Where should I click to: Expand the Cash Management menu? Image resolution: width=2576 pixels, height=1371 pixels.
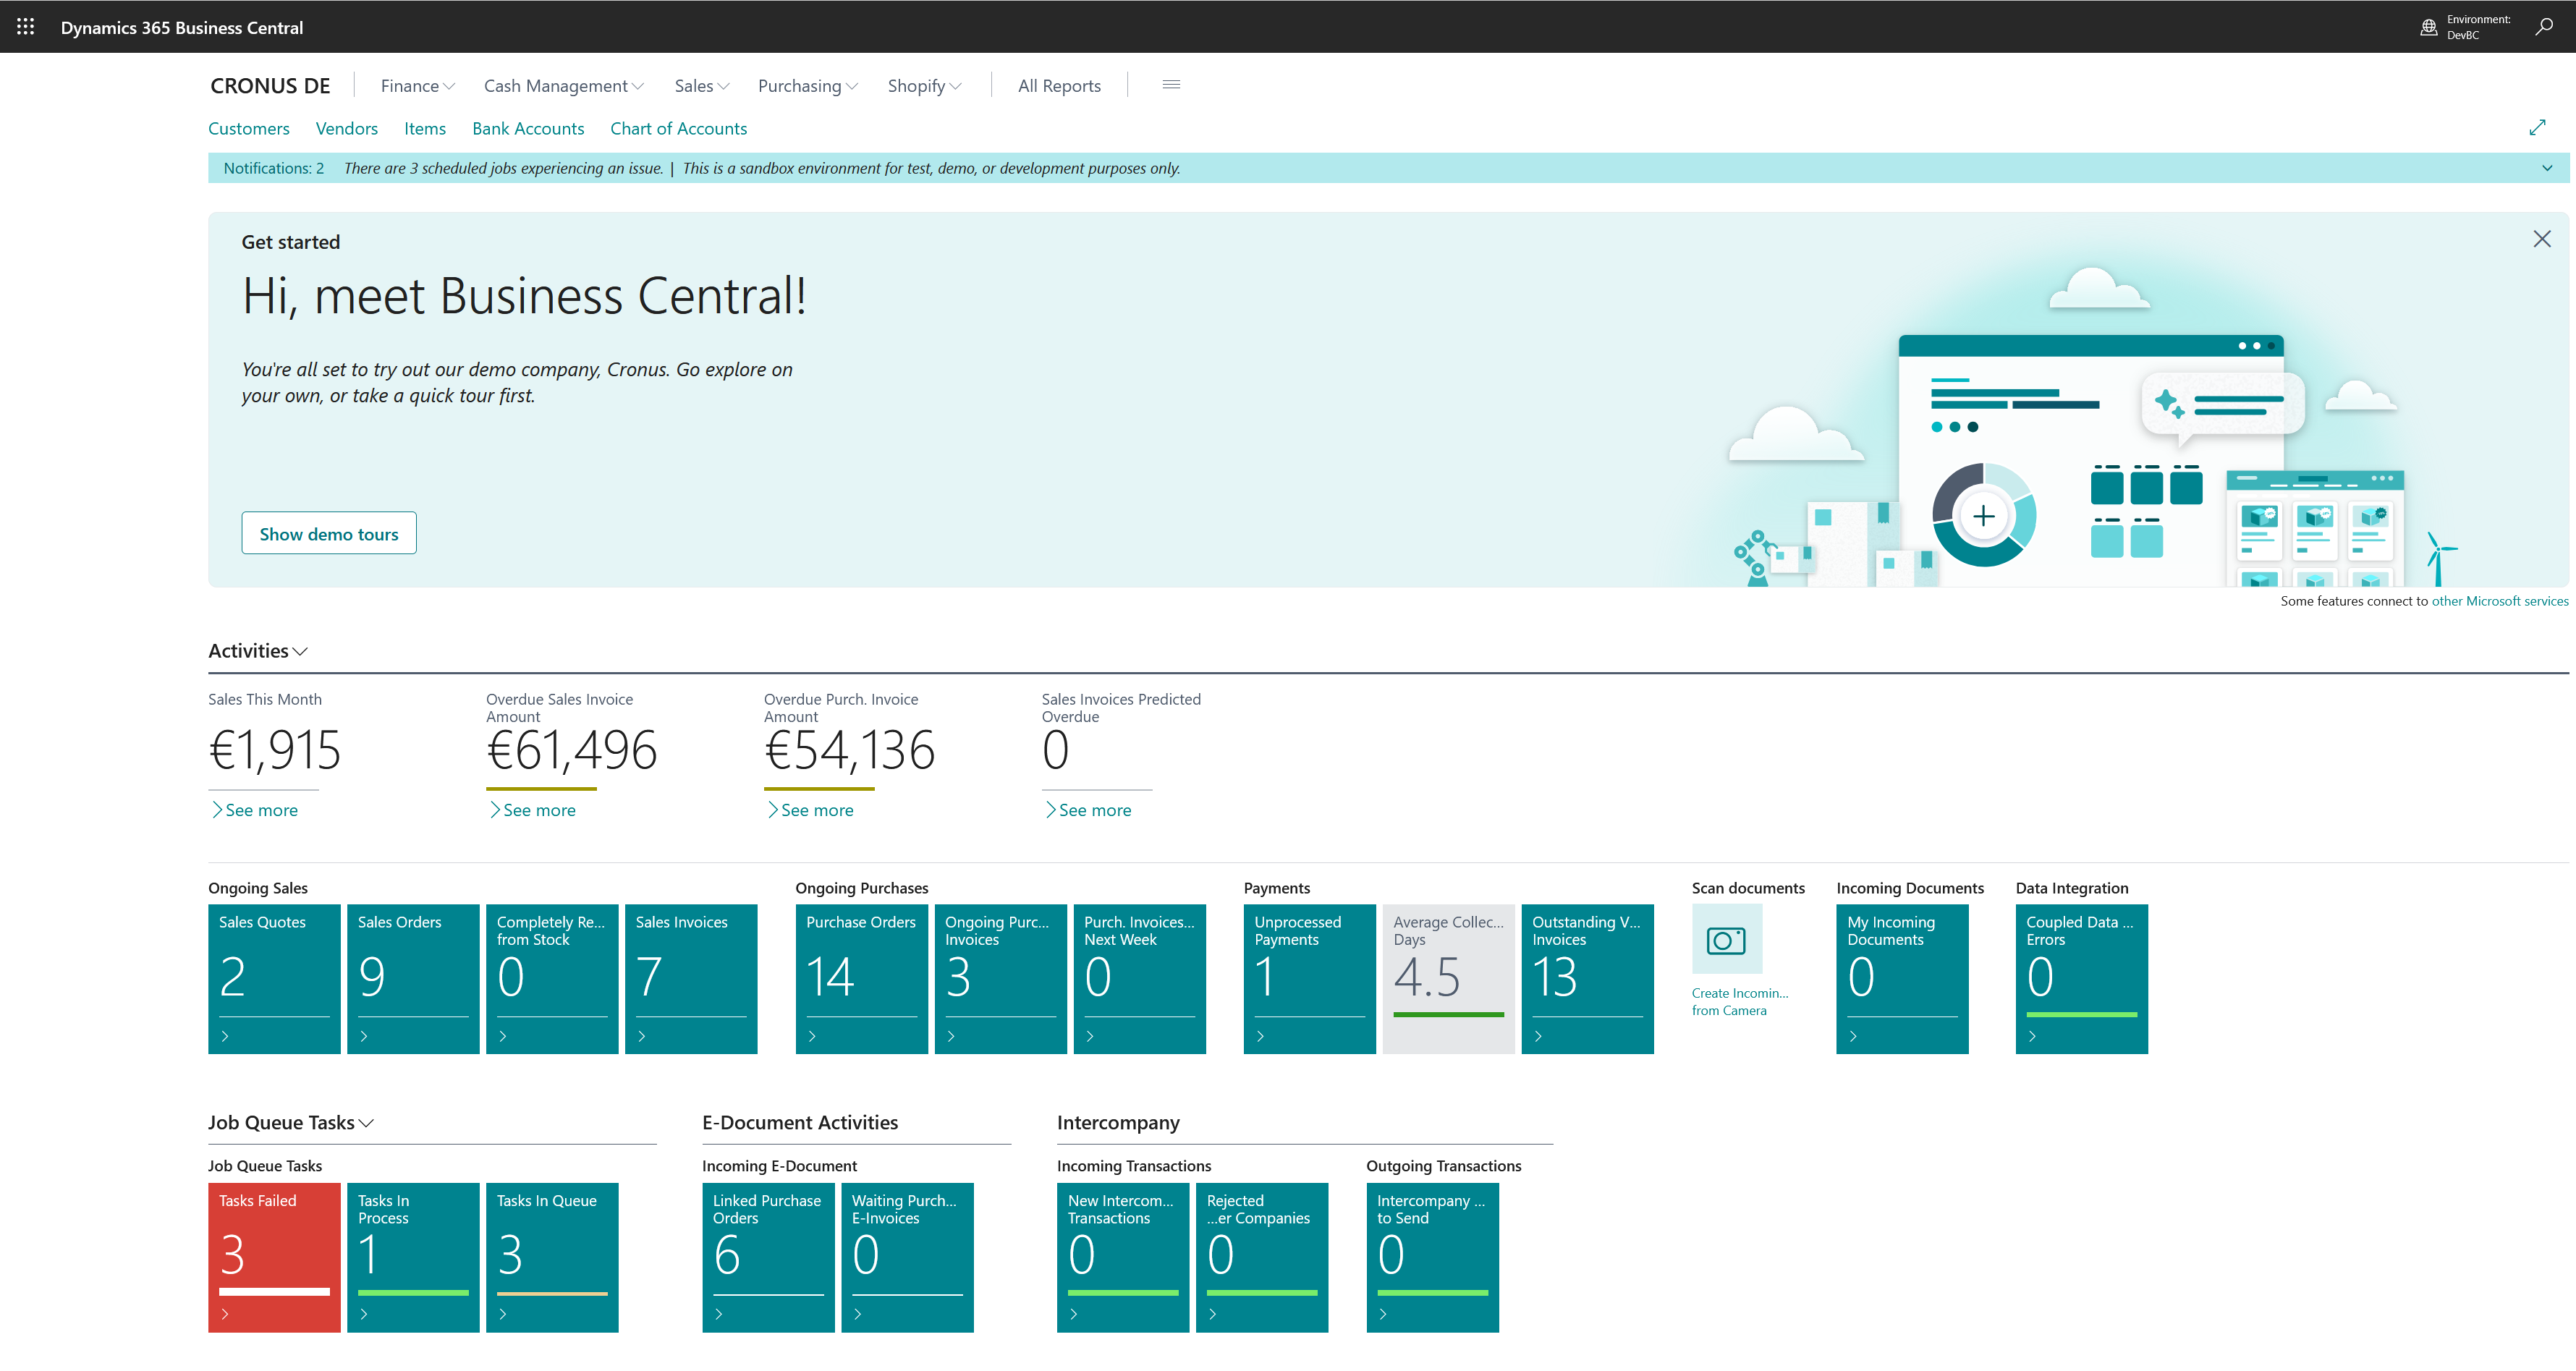(564, 86)
